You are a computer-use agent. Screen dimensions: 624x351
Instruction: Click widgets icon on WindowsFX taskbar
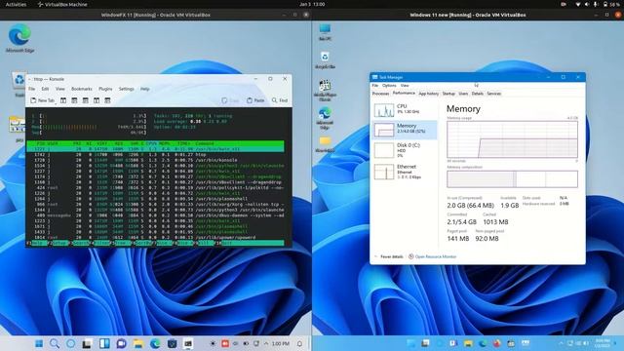click(x=104, y=343)
